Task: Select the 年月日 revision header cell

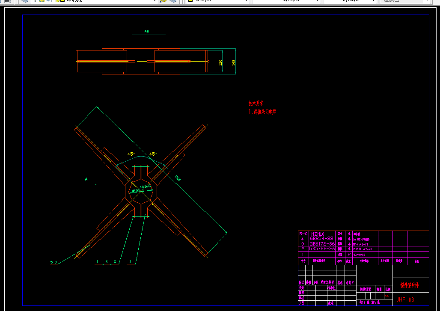Action: (x=350, y=283)
